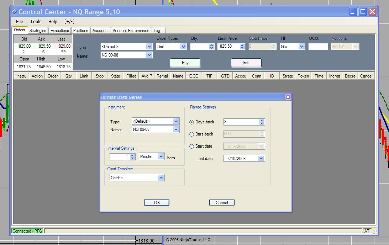Open the Last date 7/10/2008 picker
The width and height of the screenshot is (389, 245).
click(261, 158)
